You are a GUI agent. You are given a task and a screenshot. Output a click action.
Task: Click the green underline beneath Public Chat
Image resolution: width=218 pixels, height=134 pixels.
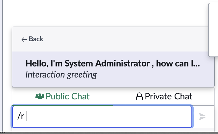[63, 105]
